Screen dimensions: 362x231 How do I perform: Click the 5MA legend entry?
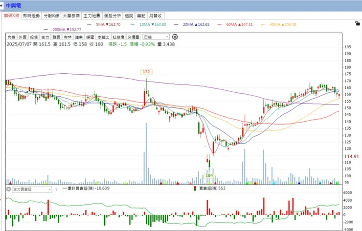pyautogui.click(x=104, y=24)
